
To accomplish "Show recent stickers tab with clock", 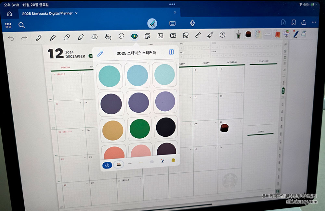I will tap(107, 165).
